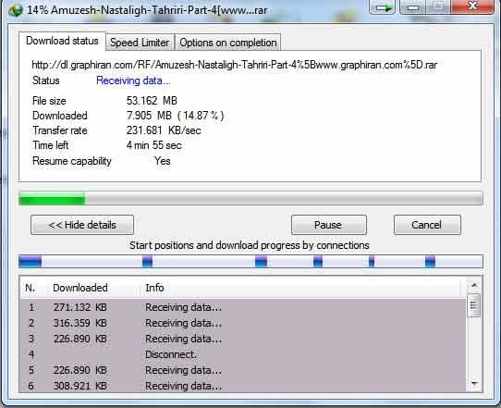Click the download URL text
Image resolution: width=501 pixels, height=408 pixels.
click(235, 65)
